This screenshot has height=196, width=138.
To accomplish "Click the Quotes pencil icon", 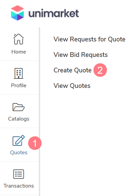I will tap(18, 140).
